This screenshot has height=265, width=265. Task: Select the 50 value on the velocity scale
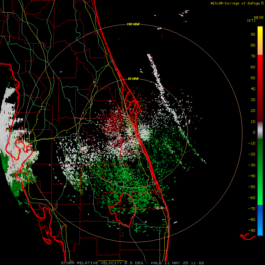click(253, 78)
